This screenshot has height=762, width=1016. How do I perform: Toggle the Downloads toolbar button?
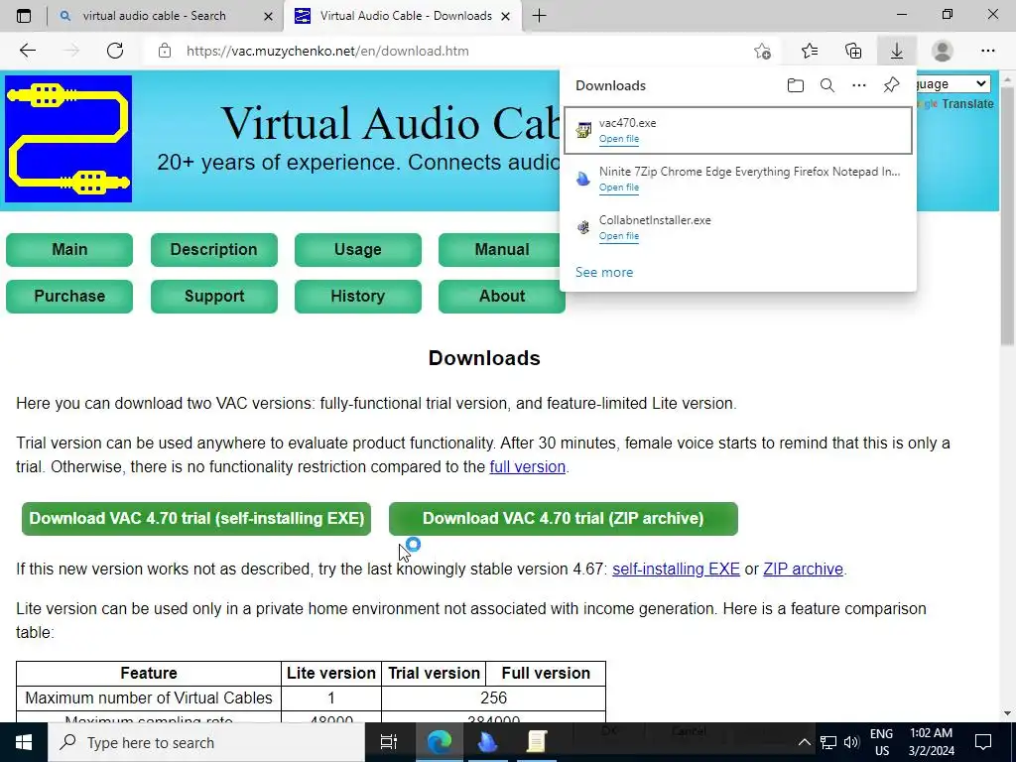click(897, 51)
